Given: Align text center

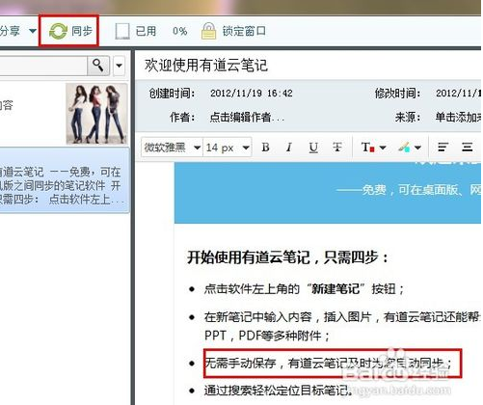Looking at the screenshot, I should [x=467, y=148].
